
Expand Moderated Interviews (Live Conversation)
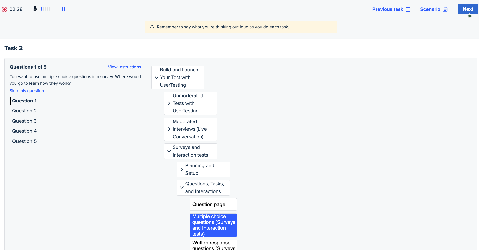[x=169, y=129]
